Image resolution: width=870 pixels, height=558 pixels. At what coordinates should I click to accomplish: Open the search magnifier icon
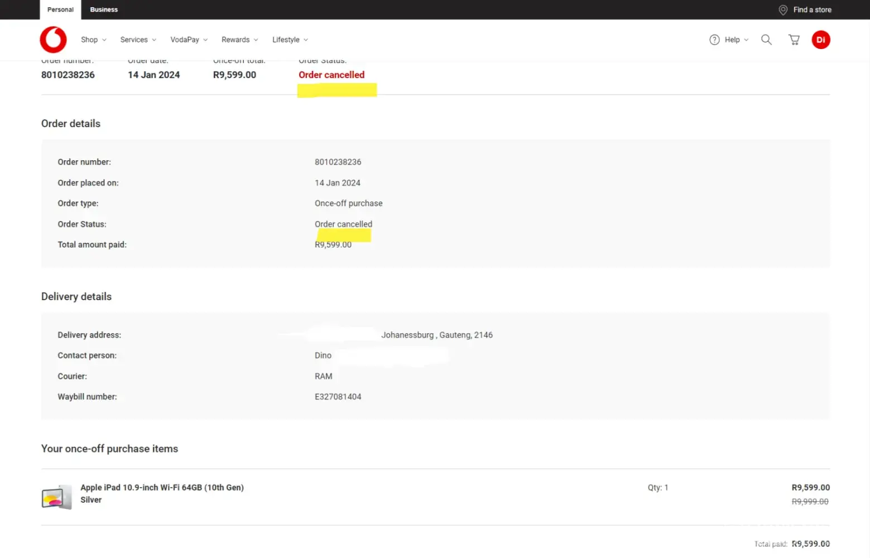pyautogui.click(x=766, y=40)
